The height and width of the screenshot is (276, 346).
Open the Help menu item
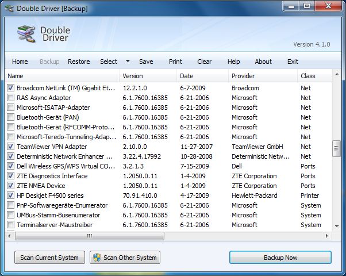point(234,62)
